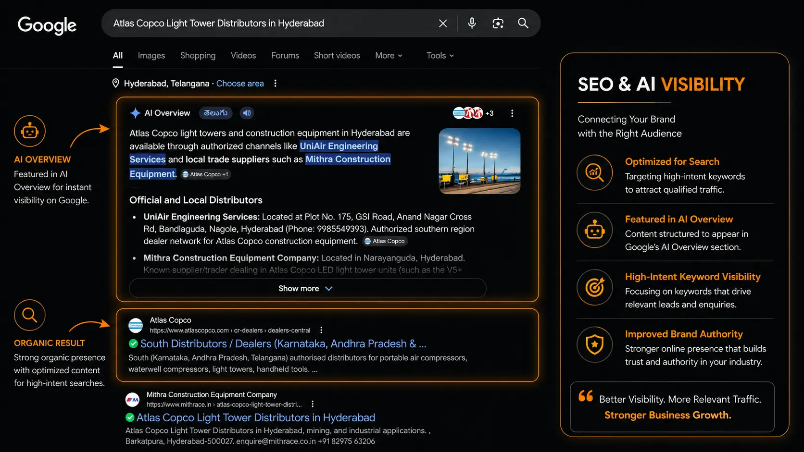Screen dimensions: 804x452
Task: Open the Atlas Copco +1 source chip
Action: [205, 174]
